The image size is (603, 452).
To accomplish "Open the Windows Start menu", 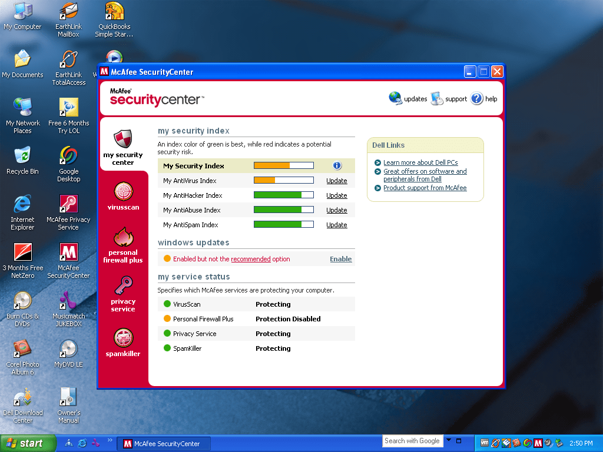I will click(28, 443).
